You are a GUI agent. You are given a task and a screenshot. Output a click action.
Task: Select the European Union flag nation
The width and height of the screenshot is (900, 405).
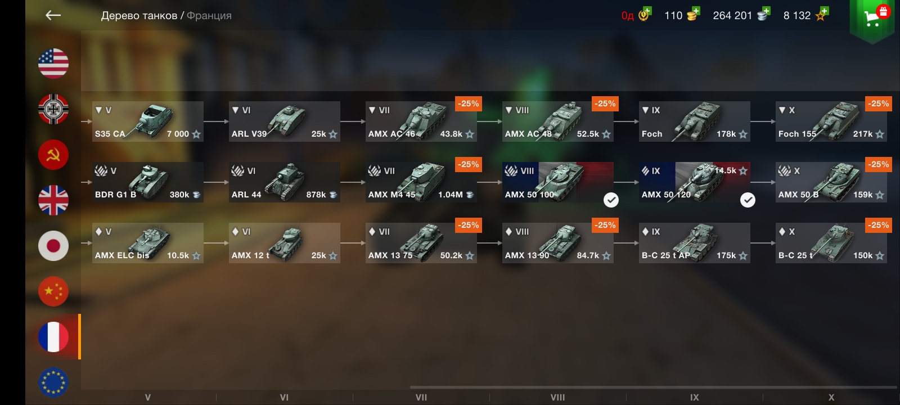[x=53, y=382]
